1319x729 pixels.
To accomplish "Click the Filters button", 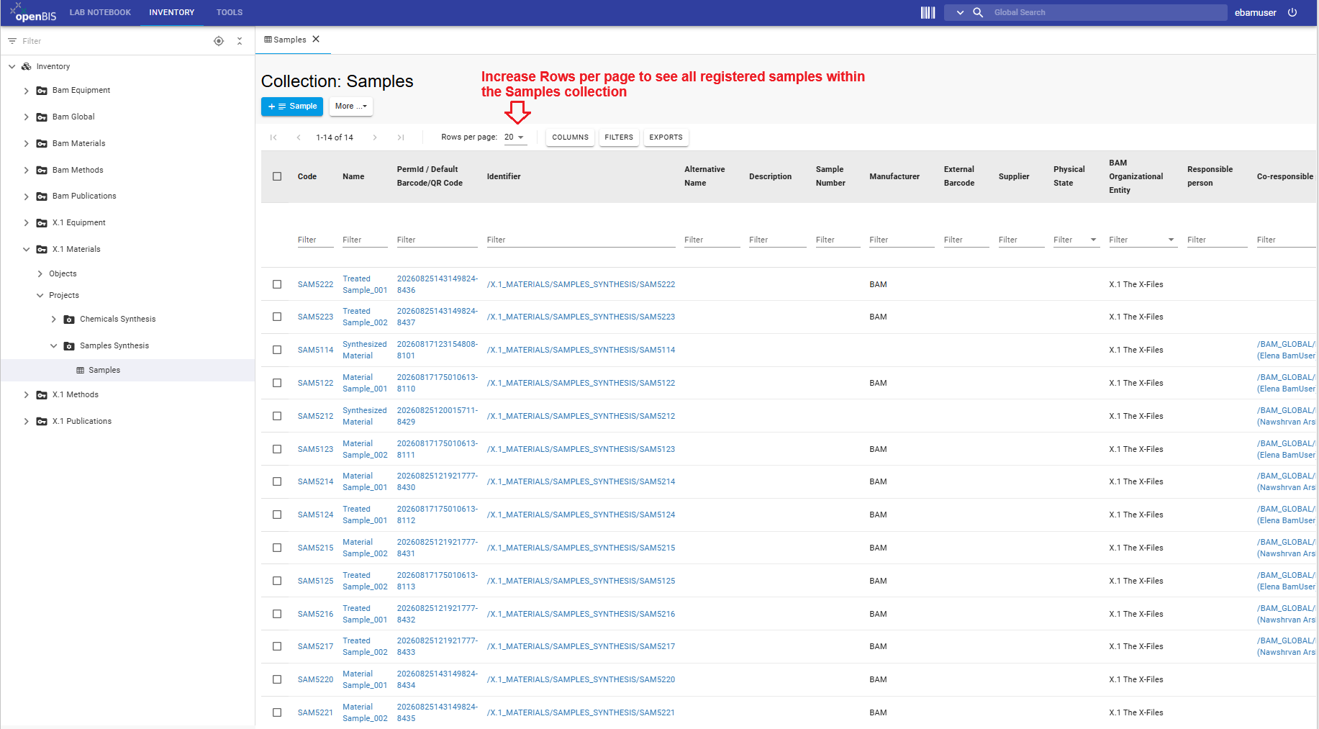I will (x=619, y=137).
